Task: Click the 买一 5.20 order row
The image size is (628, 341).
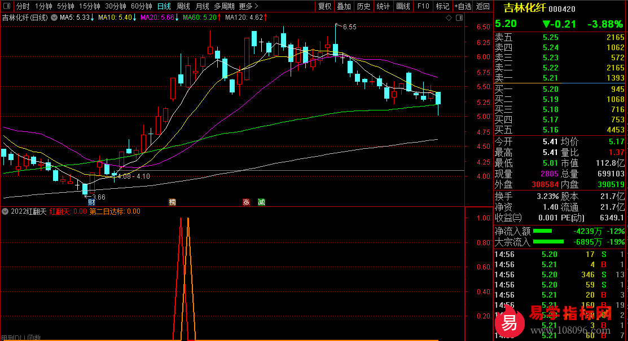Action: [560, 89]
